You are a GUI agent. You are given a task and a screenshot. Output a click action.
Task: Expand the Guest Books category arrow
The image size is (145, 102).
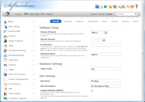click(33, 94)
